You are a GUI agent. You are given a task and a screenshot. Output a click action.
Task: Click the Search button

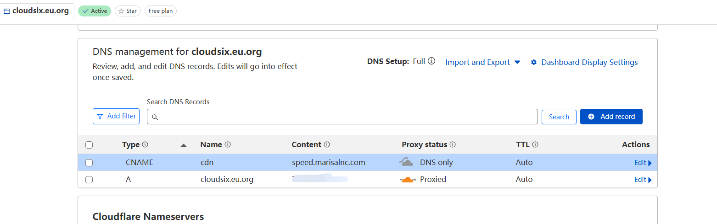coord(559,117)
